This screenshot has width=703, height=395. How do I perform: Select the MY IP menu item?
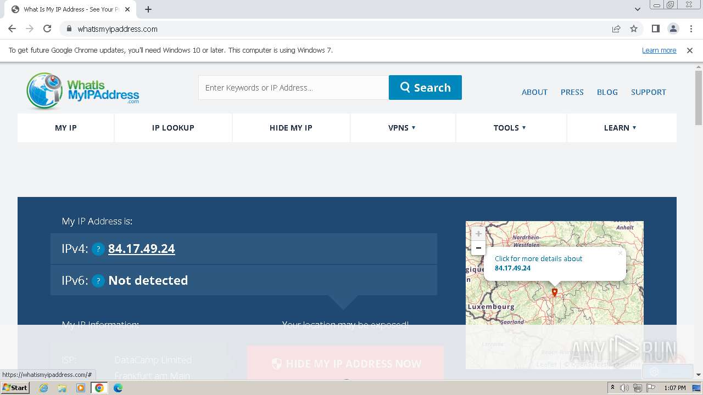(66, 128)
